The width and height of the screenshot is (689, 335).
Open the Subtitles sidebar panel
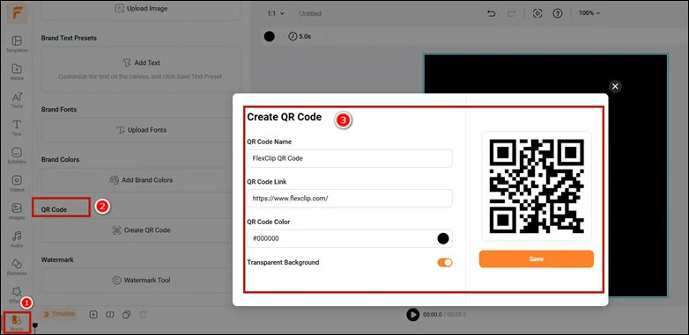tap(17, 157)
